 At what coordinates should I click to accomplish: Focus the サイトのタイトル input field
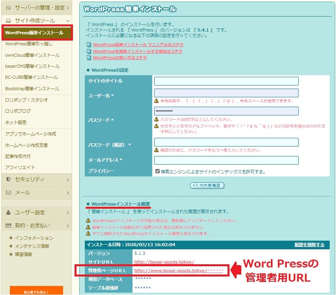coord(226,81)
